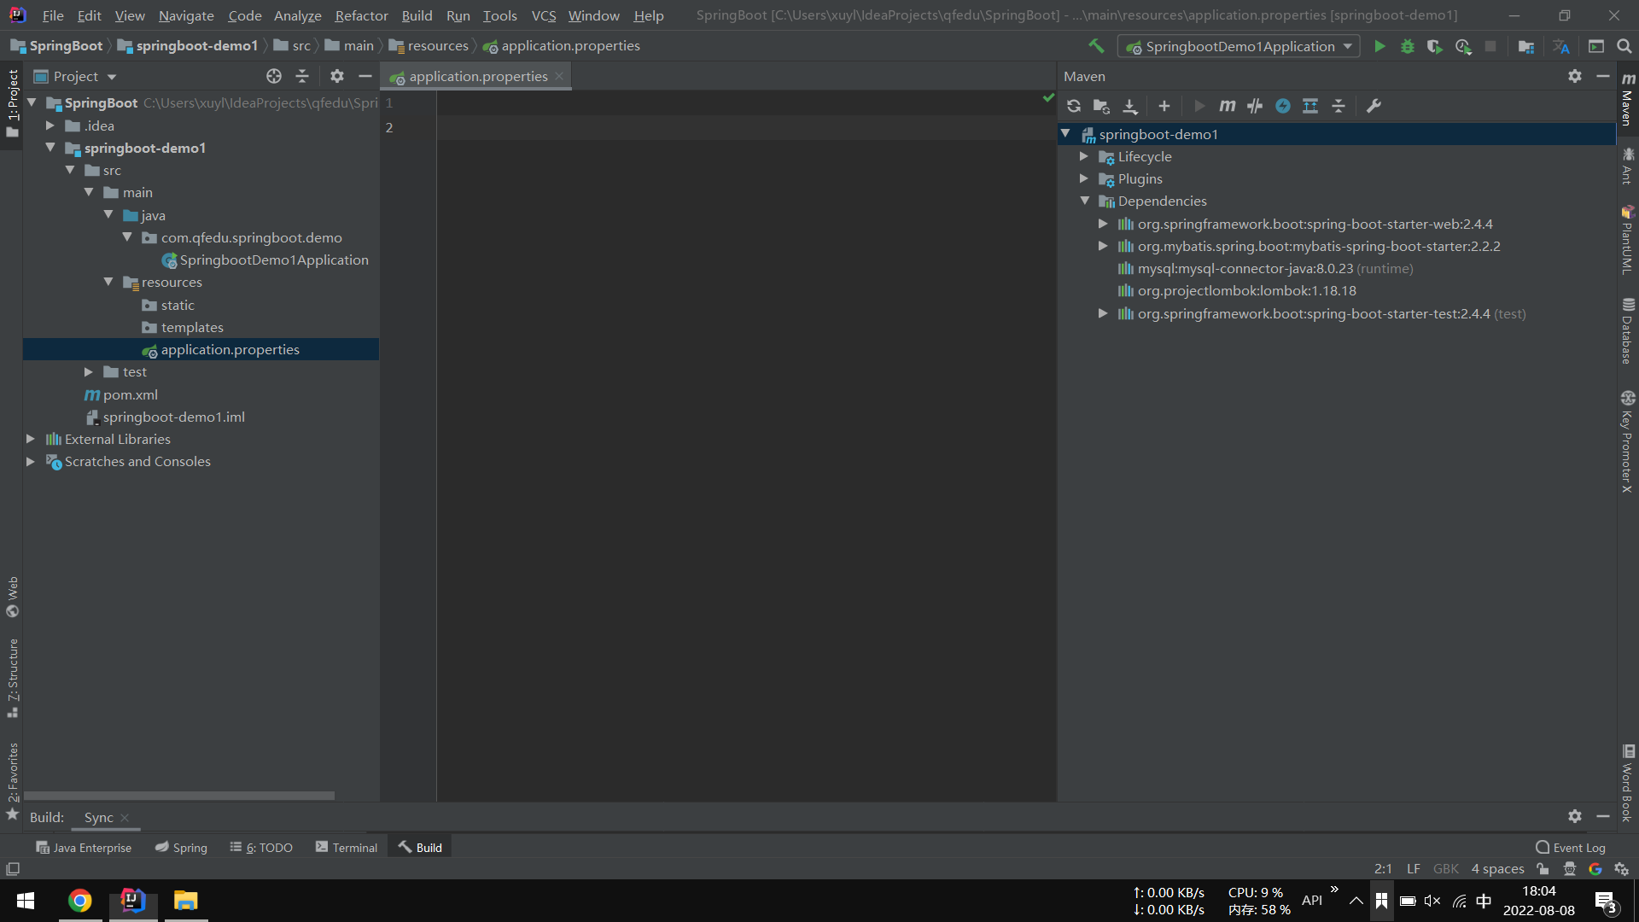1639x922 pixels.
Task: Open the Analyze menu
Action: (x=297, y=15)
